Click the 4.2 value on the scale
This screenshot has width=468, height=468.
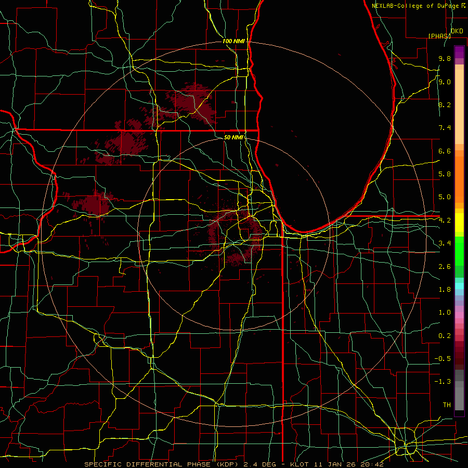[445, 220]
